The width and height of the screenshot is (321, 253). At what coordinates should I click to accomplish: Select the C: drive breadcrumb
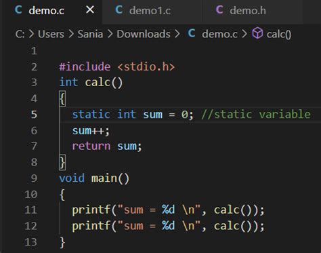click(x=20, y=34)
